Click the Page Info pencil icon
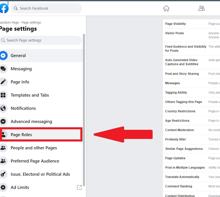The width and height of the screenshot is (220, 197). click(x=3, y=82)
